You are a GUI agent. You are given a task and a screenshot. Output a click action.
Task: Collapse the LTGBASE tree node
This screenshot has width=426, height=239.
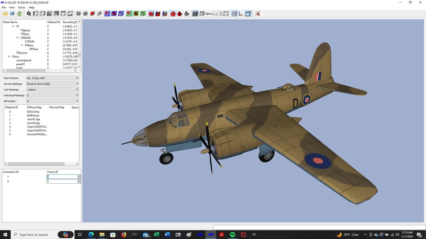[x=17, y=38]
